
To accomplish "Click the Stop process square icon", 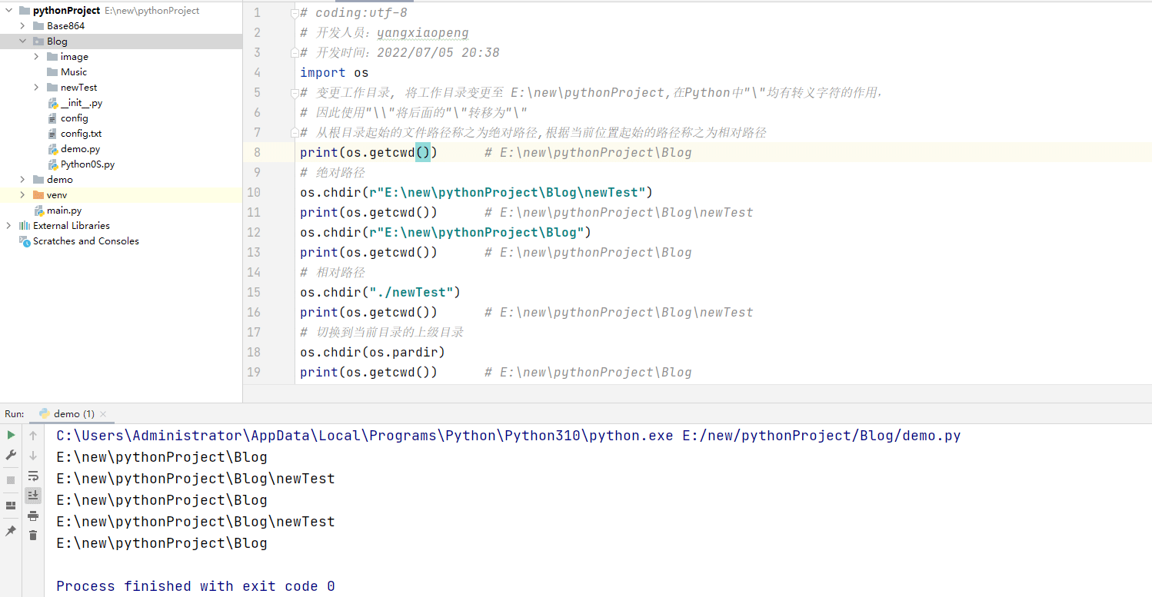I will 11,480.
